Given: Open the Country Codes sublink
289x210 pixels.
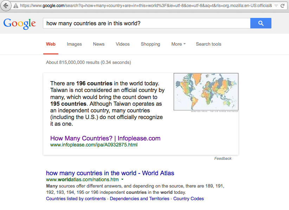Looking at the screenshot, I should [x=188, y=199].
